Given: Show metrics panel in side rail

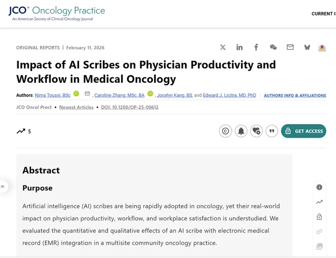Looking at the screenshot, I should 319,202.
